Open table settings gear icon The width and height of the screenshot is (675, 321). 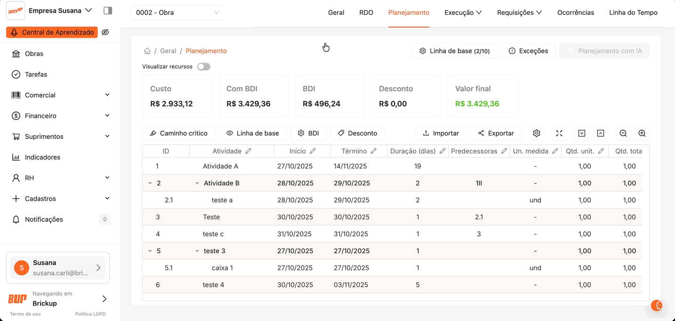click(537, 133)
